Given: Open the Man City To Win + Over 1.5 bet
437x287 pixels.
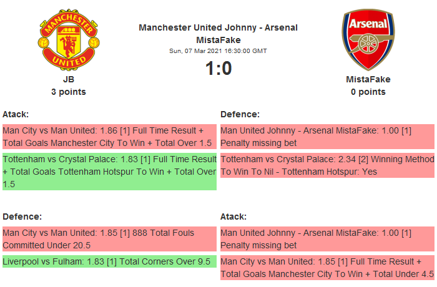Looking at the screenshot, I should pyautogui.click(x=109, y=137).
